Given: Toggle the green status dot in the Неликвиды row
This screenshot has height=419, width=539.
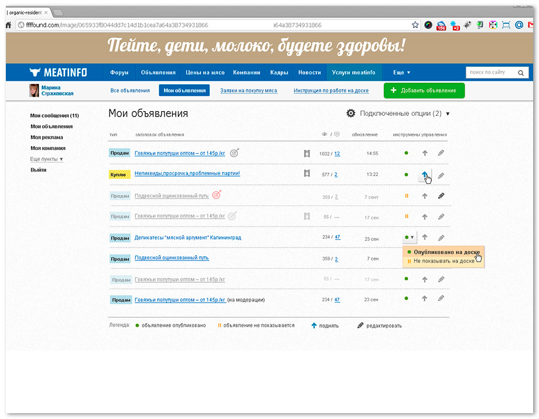Looking at the screenshot, I should point(407,174).
